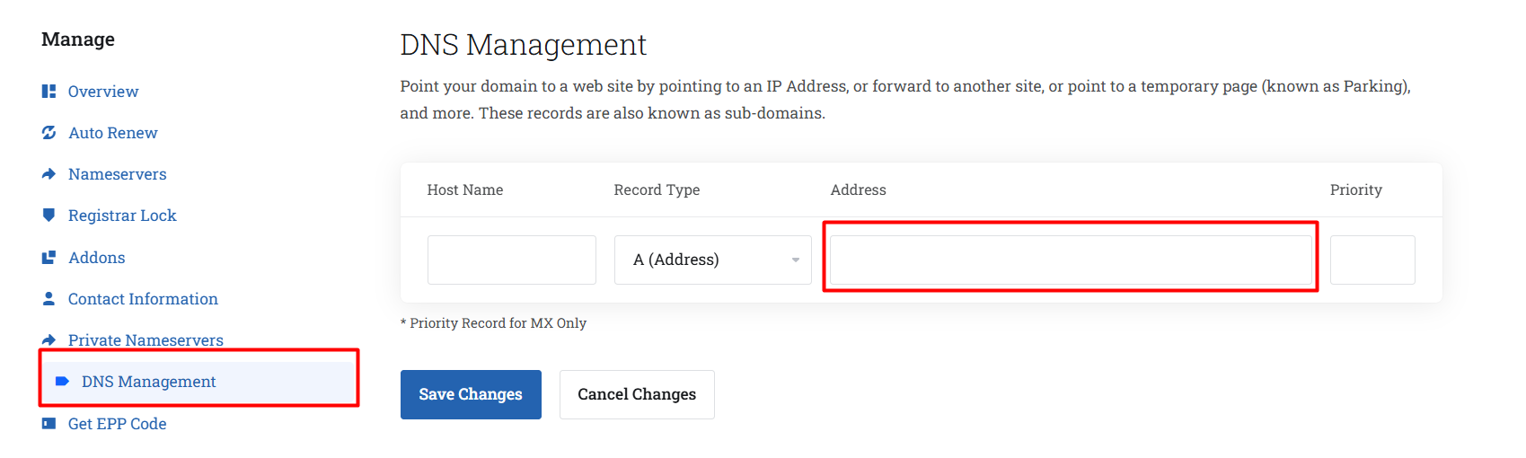Click the Contact Information person icon
This screenshot has width=1526, height=458.
point(49,298)
